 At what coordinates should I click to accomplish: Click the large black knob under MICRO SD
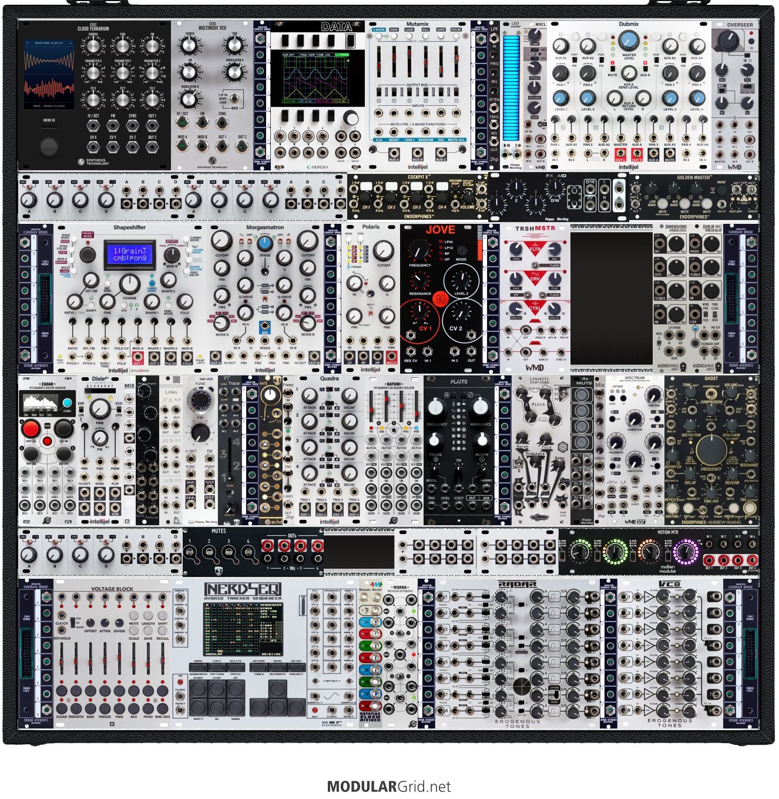click(48, 146)
